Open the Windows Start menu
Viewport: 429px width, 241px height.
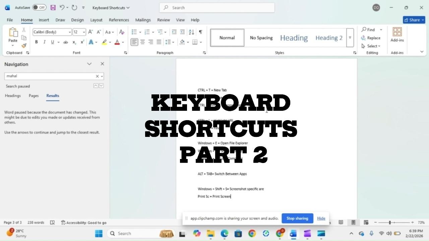99,234
